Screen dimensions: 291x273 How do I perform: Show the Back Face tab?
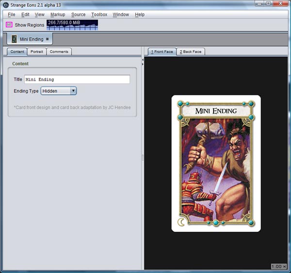[x=191, y=51]
